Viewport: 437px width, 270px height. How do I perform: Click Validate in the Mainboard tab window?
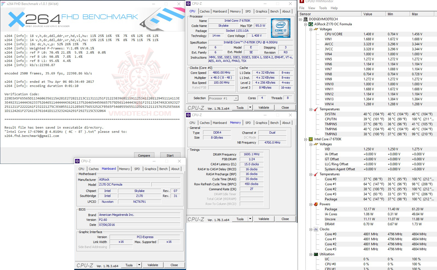(153, 265)
